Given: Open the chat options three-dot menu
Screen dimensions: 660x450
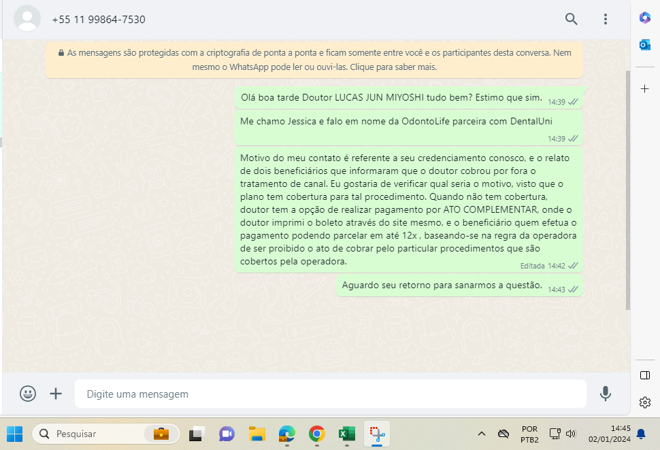Looking at the screenshot, I should 606,19.
